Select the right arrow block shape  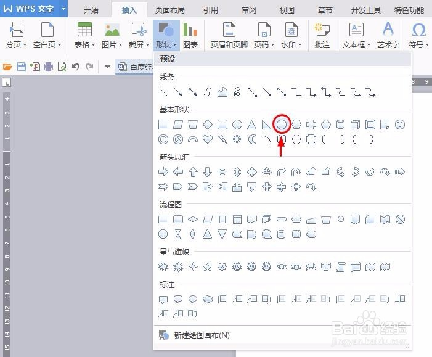163,172
